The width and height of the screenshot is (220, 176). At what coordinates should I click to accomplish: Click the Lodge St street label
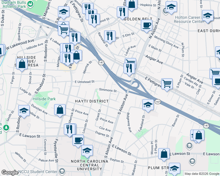tap(25, 92)
